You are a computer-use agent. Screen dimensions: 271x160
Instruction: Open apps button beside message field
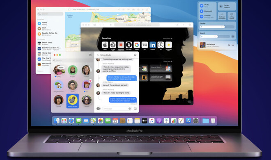[x=99, y=109]
